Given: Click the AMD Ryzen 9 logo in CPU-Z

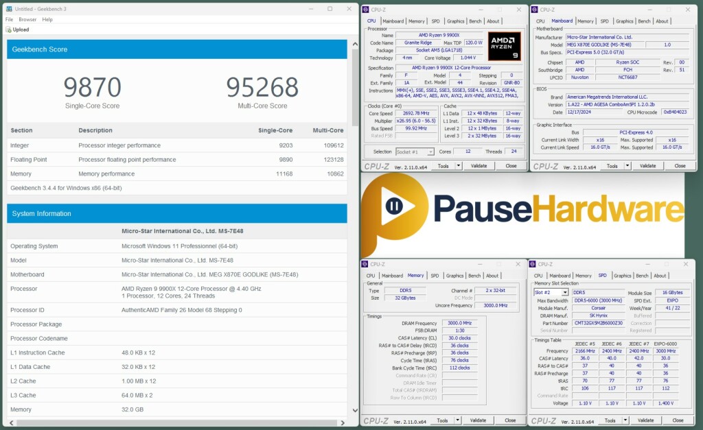Looking at the screenshot, I should [504, 46].
